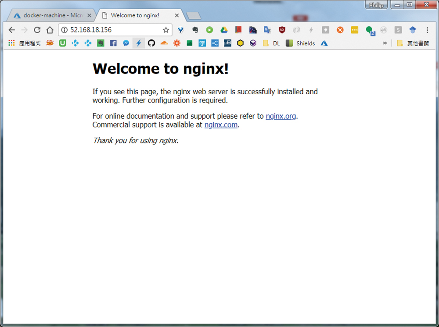Go back with the browser back arrow
Screen dimensions: 439x327
(x=12, y=30)
